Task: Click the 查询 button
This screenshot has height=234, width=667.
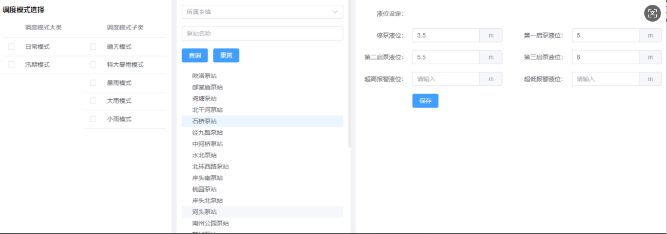Action: pos(195,55)
